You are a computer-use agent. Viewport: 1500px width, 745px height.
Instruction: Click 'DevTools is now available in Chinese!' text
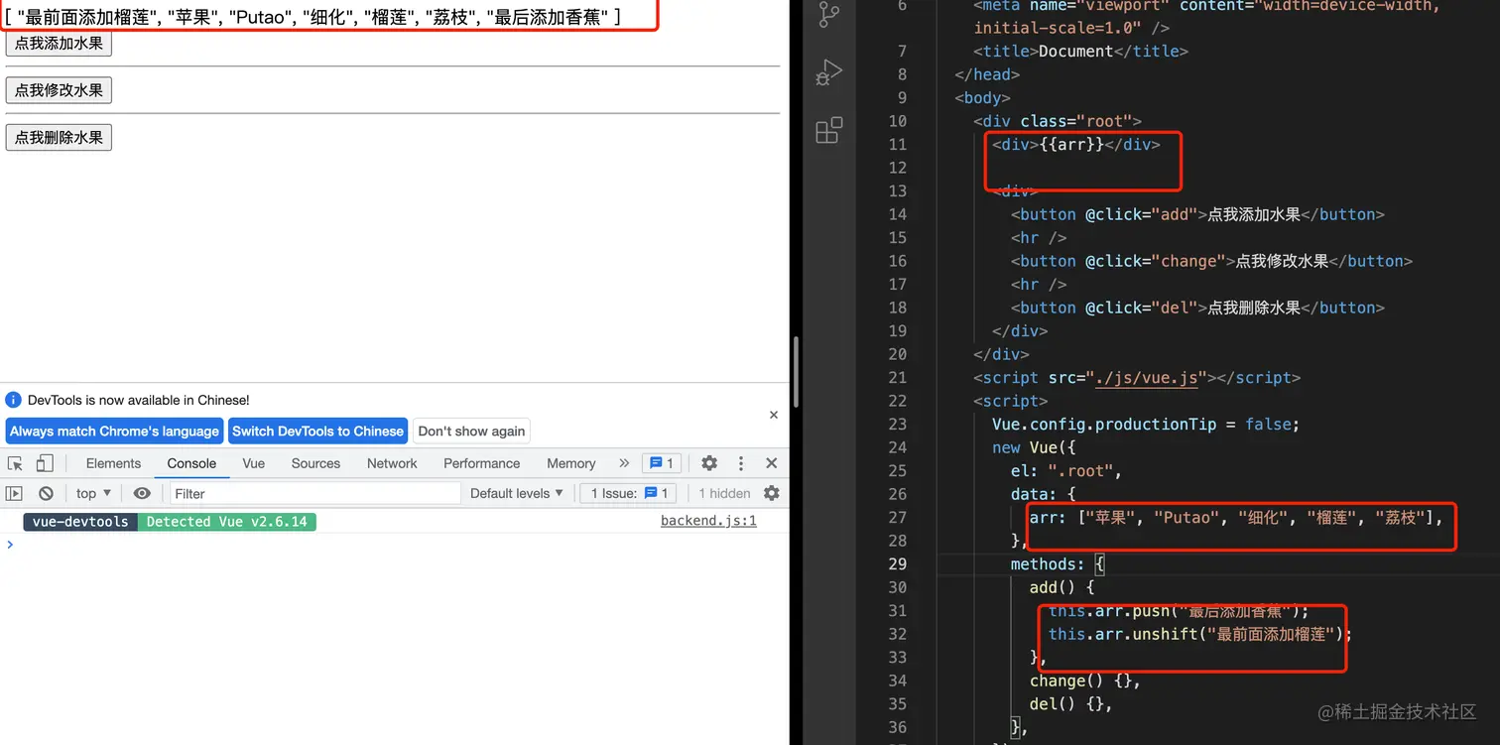[x=139, y=400]
